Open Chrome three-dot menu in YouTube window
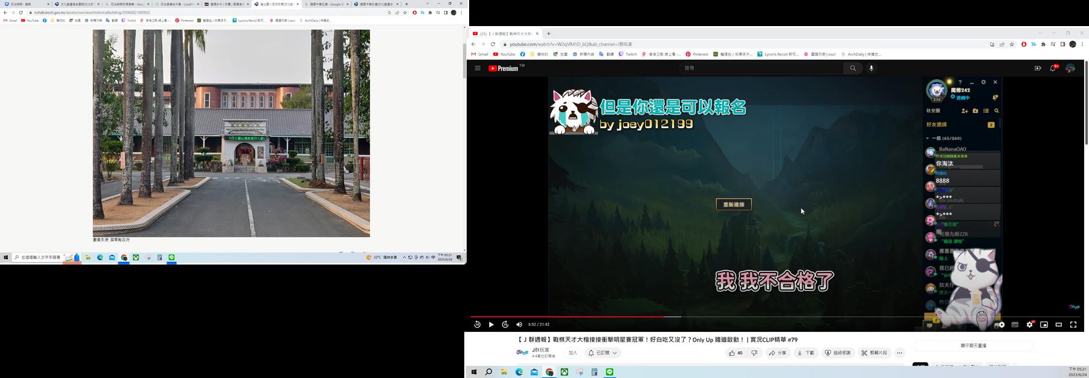Screen dimensions: 1089x378 tap(1082, 44)
